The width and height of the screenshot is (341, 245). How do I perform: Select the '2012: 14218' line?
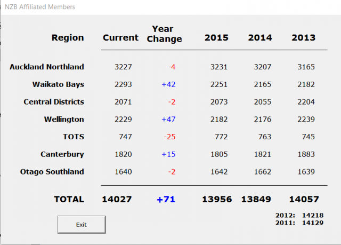click(299, 216)
